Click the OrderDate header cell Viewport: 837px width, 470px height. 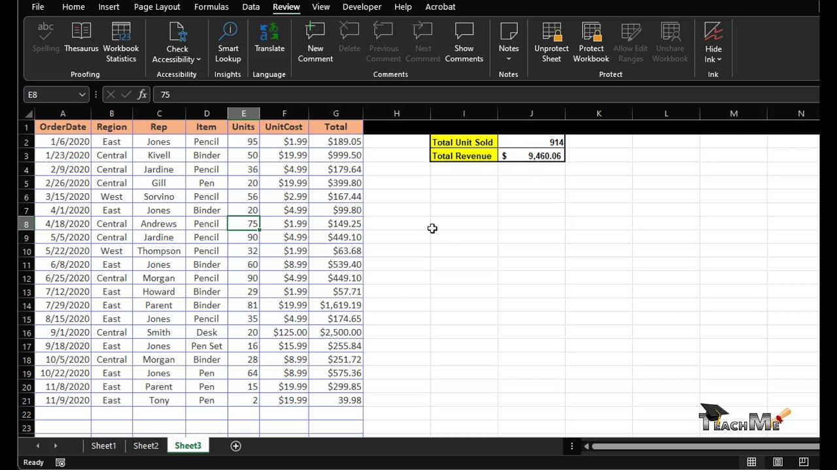63,127
